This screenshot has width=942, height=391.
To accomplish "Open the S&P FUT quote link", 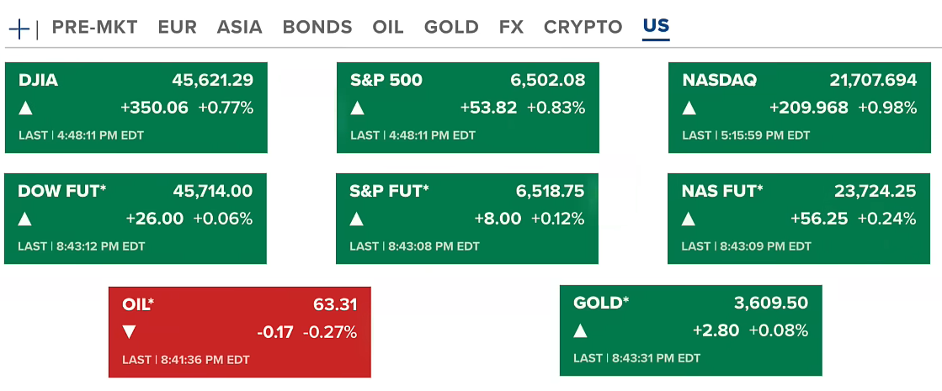I will point(389,192).
